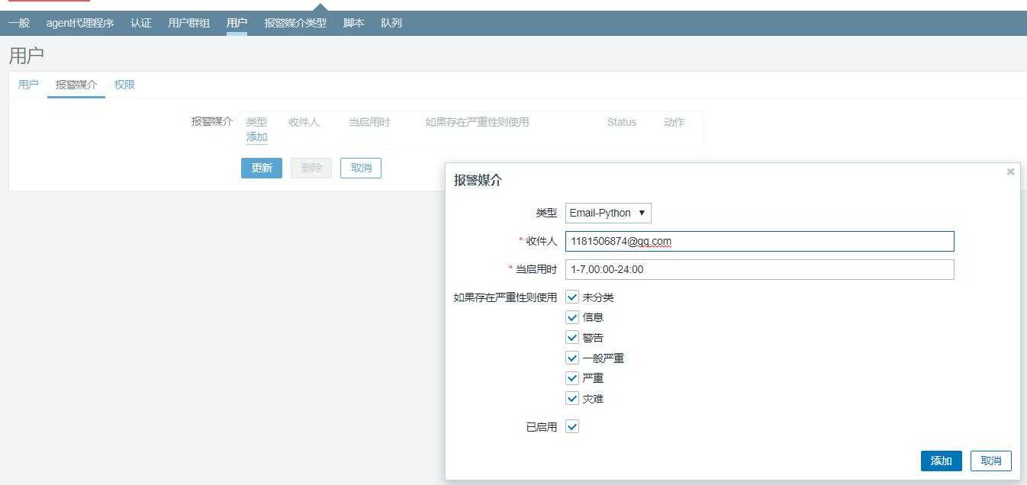Click the 如果存在严重性则使用 column header
Image resolution: width=1027 pixels, height=485 pixels.
[477, 122]
